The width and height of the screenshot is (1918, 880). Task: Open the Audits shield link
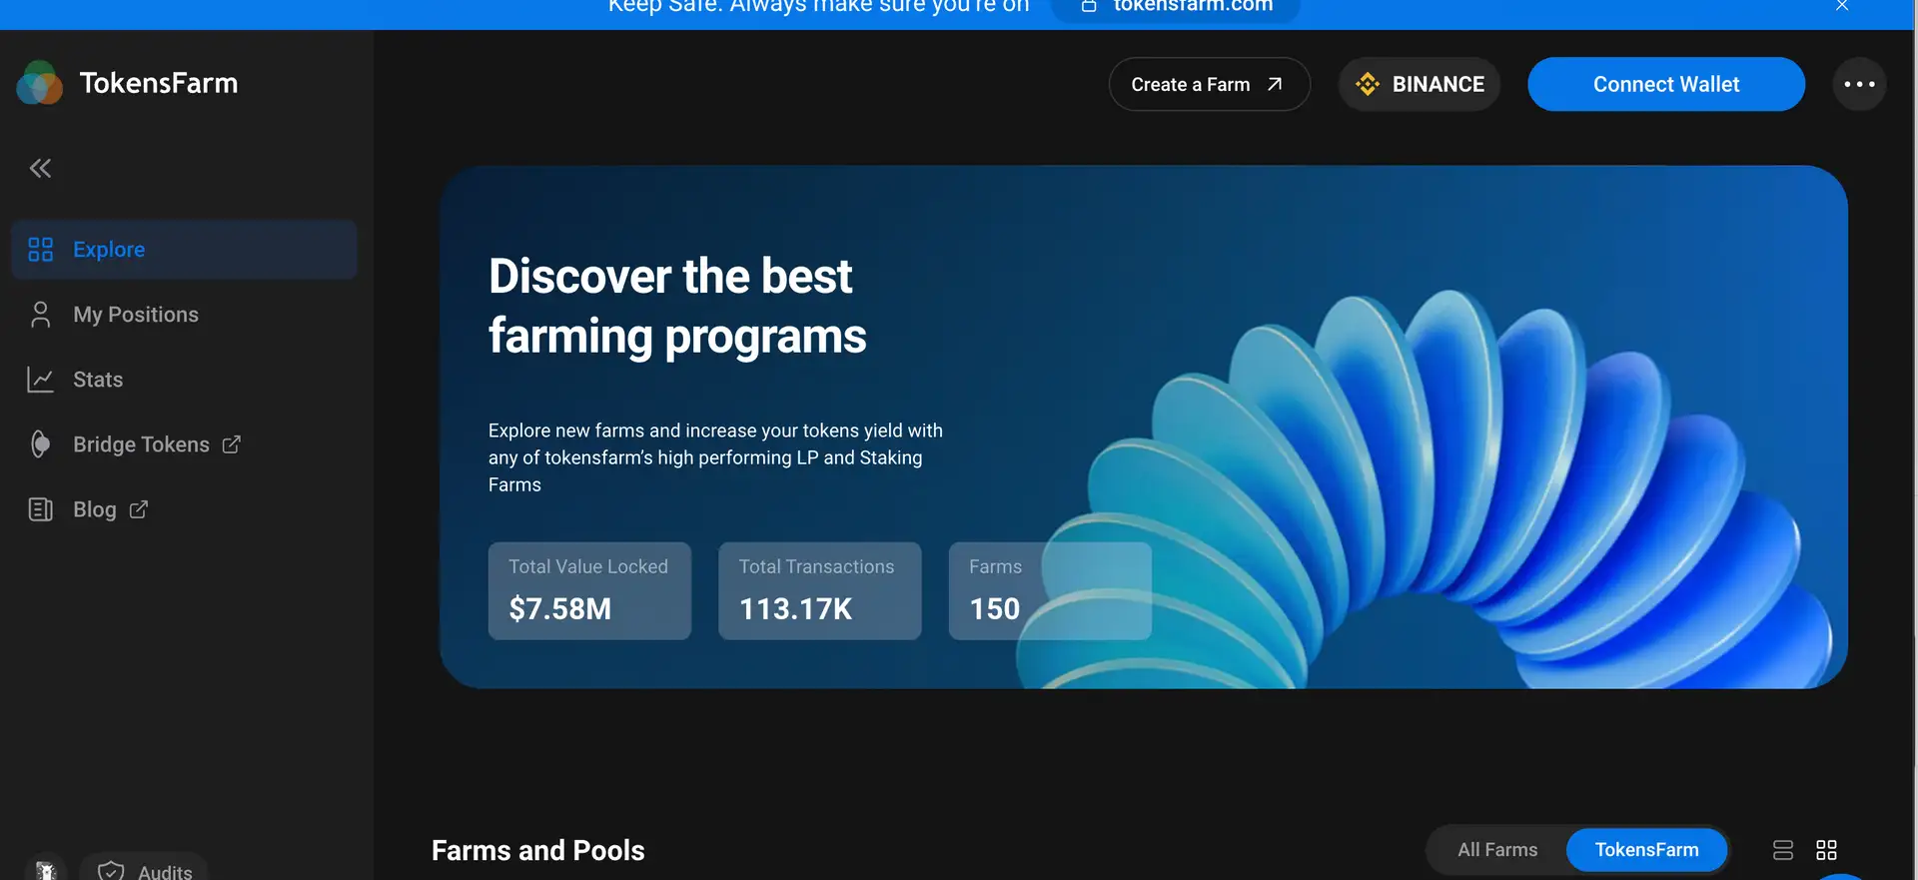pos(145,870)
